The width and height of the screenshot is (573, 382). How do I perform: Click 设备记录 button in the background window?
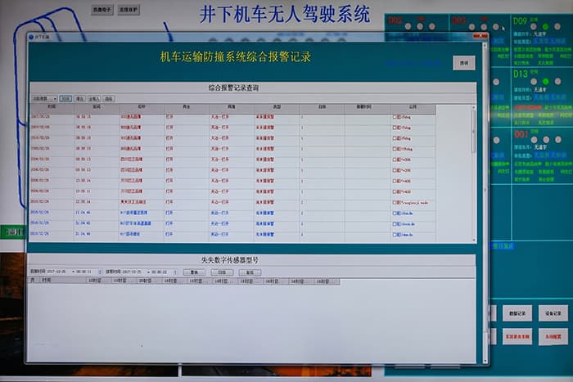[x=553, y=314]
